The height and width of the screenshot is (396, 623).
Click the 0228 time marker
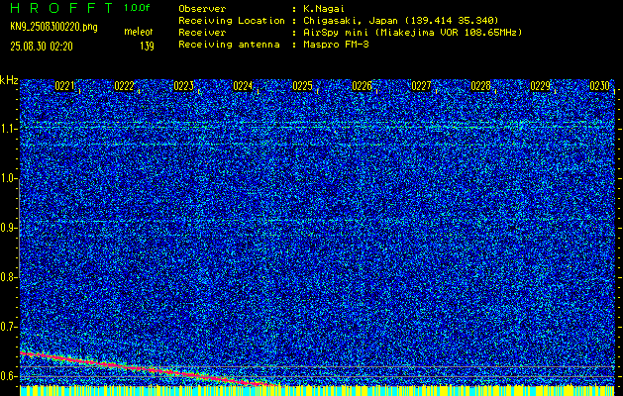[480, 86]
